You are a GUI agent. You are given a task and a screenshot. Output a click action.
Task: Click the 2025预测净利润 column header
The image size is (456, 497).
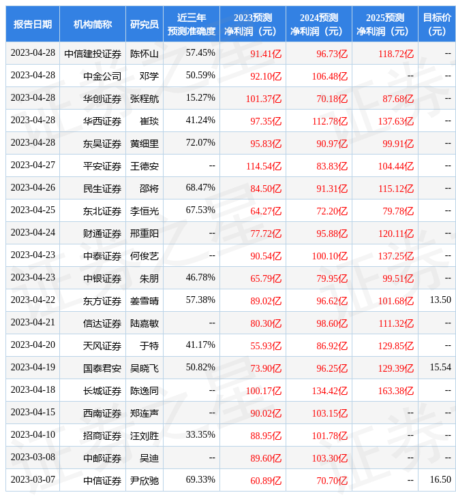point(385,24)
